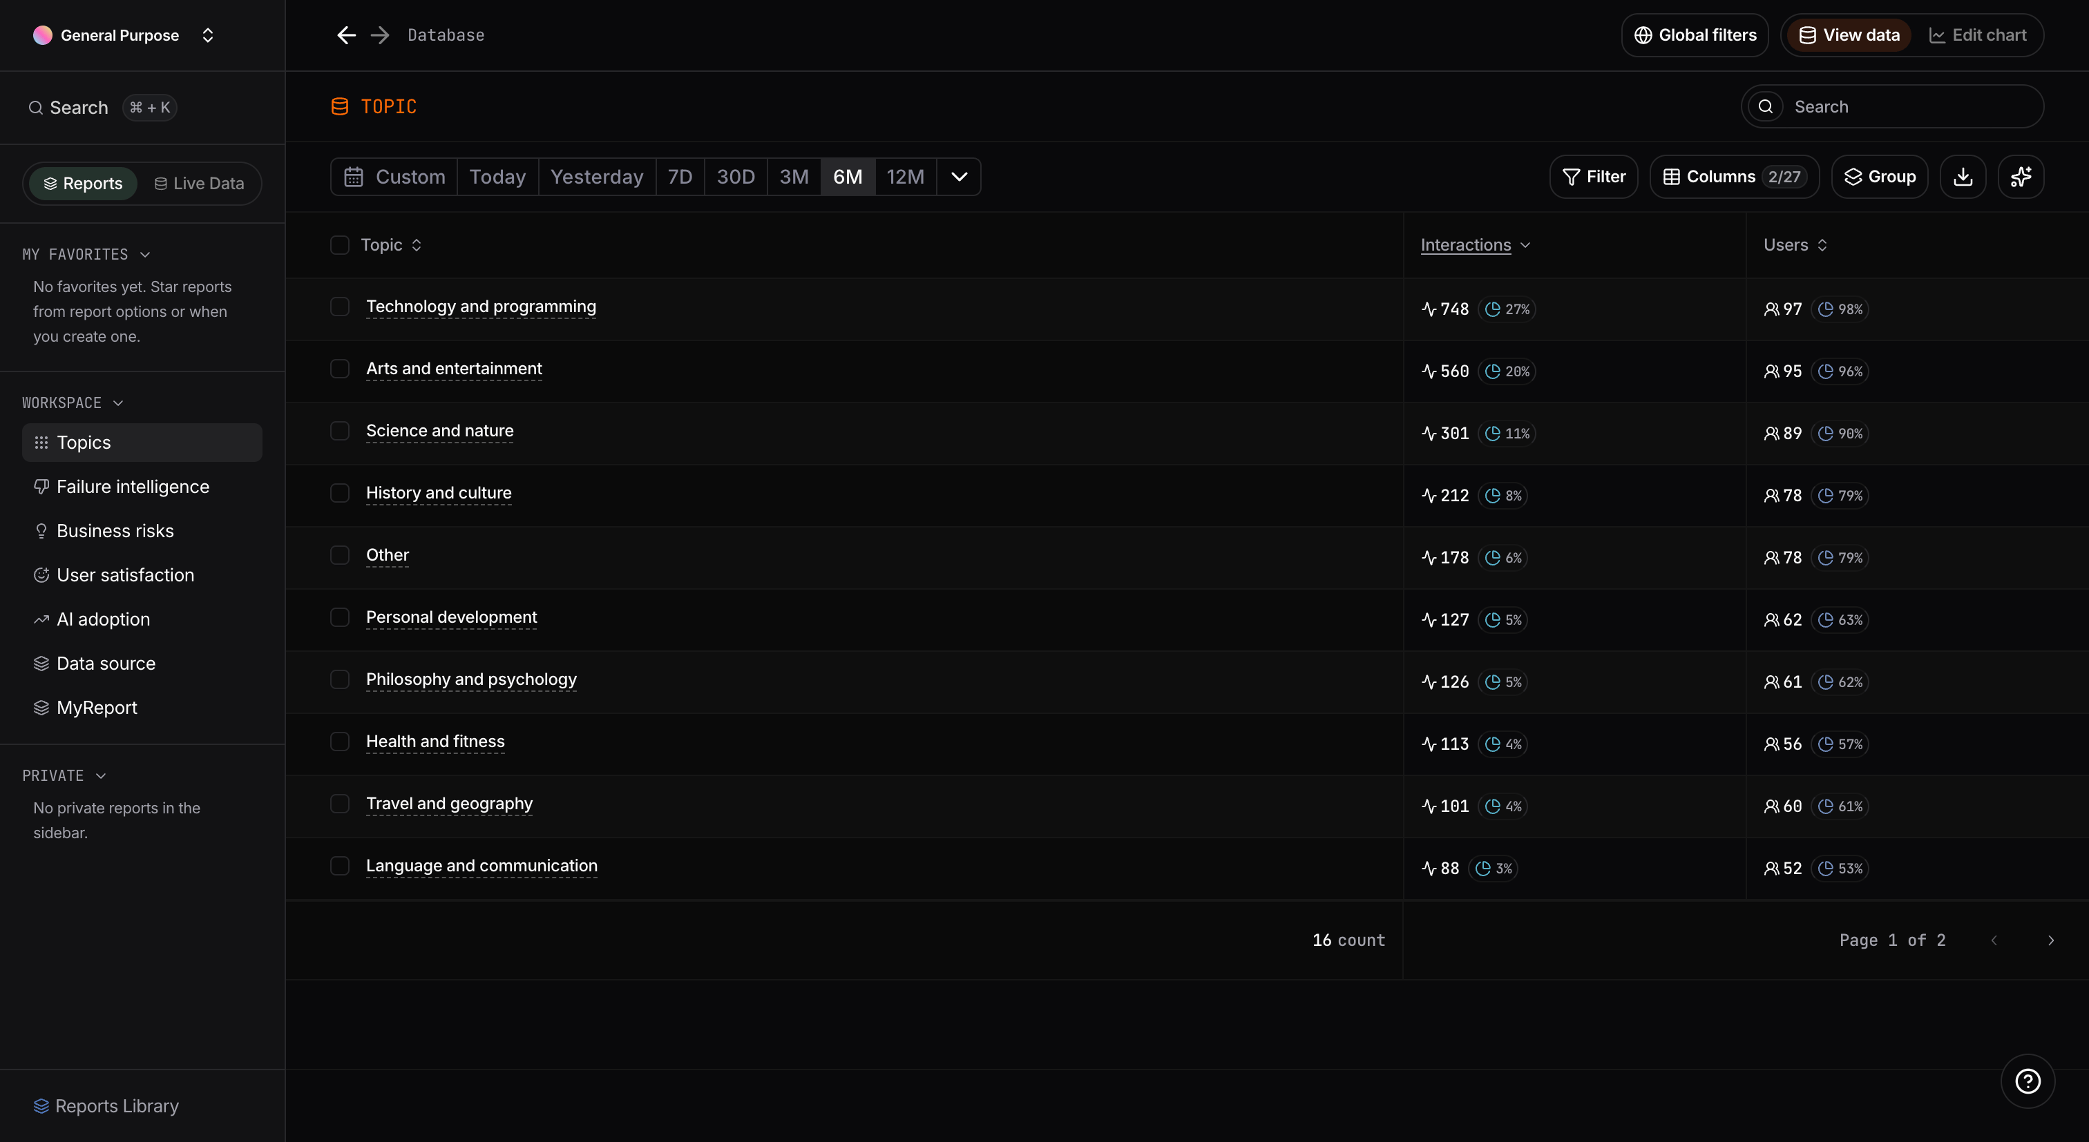Go to previous page arrow
2089x1142 pixels.
tap(1994, 940)
